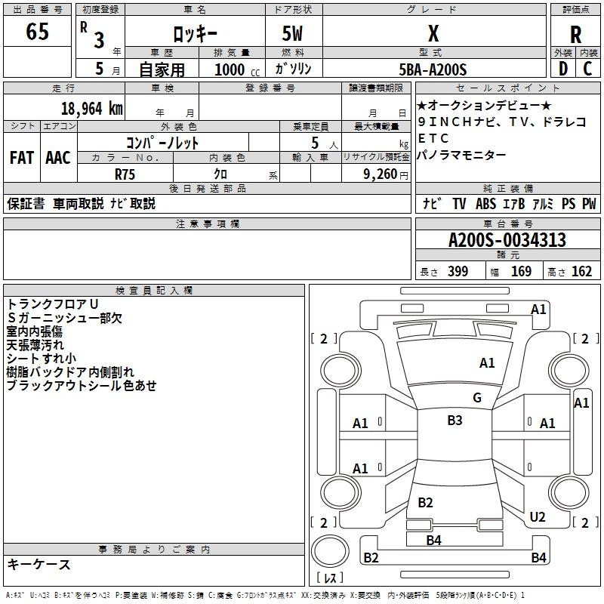Click the トランクフロアU inspector note
This screenshot has height=604, width=604.
pos(53,304)
